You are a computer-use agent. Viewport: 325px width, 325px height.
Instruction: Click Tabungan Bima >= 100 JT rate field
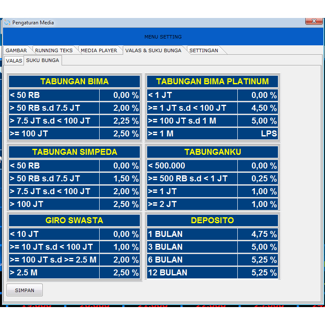click(120, 134)
